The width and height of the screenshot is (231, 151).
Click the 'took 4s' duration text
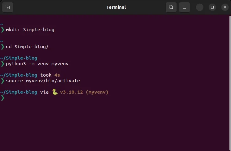pos(50,75)
